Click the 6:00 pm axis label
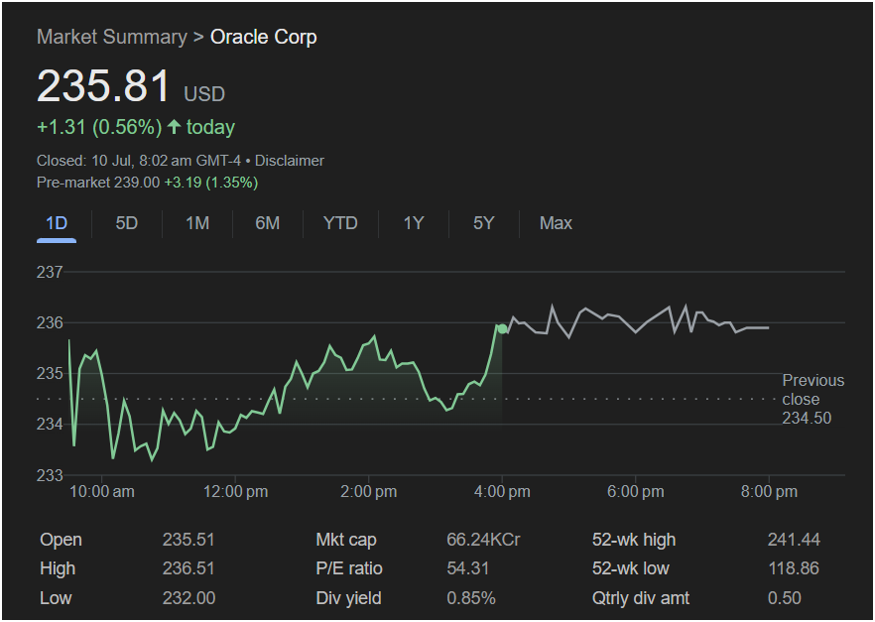The height and width of the screenshot is (622, 875). [x=636, y=492]
